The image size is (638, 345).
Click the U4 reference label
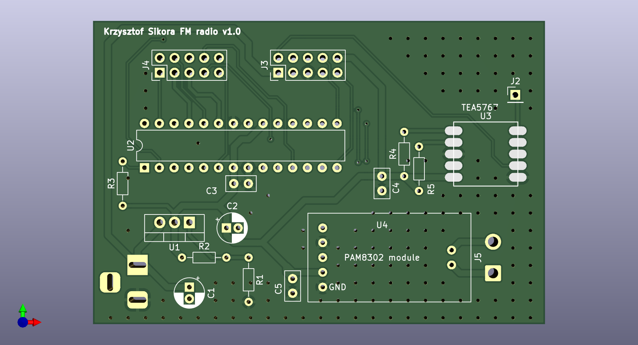tap(382, 225)
